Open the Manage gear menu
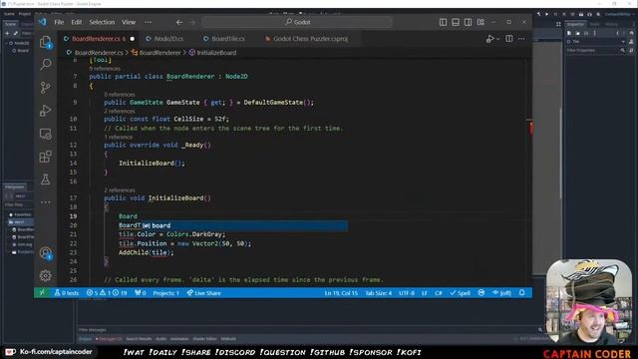Viewport: 638px width, 359px height. [46, 275]
